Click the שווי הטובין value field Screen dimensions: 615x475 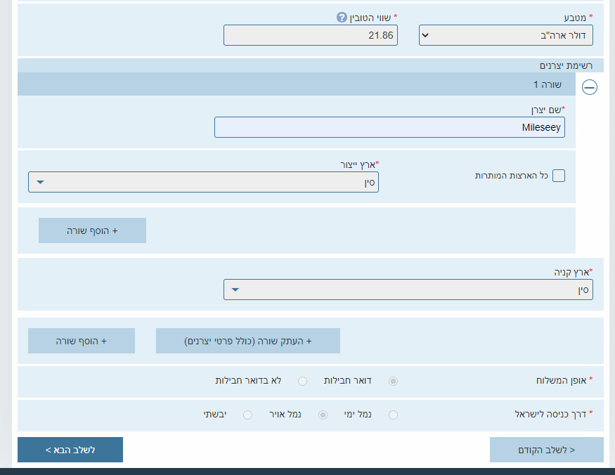coord(310,35)
